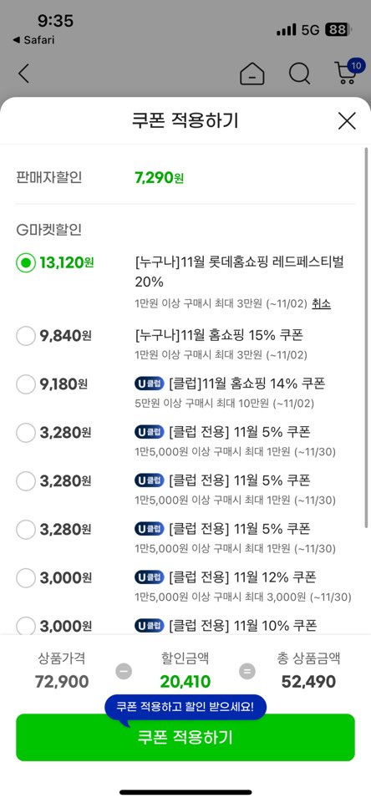Tap the green 쿠폰 적용하기 button

tap(185, 738)
